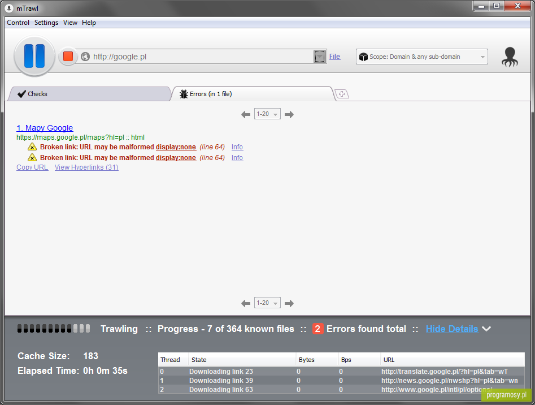Click the Copy URL link
535x405 pixels.
point(32,167)
